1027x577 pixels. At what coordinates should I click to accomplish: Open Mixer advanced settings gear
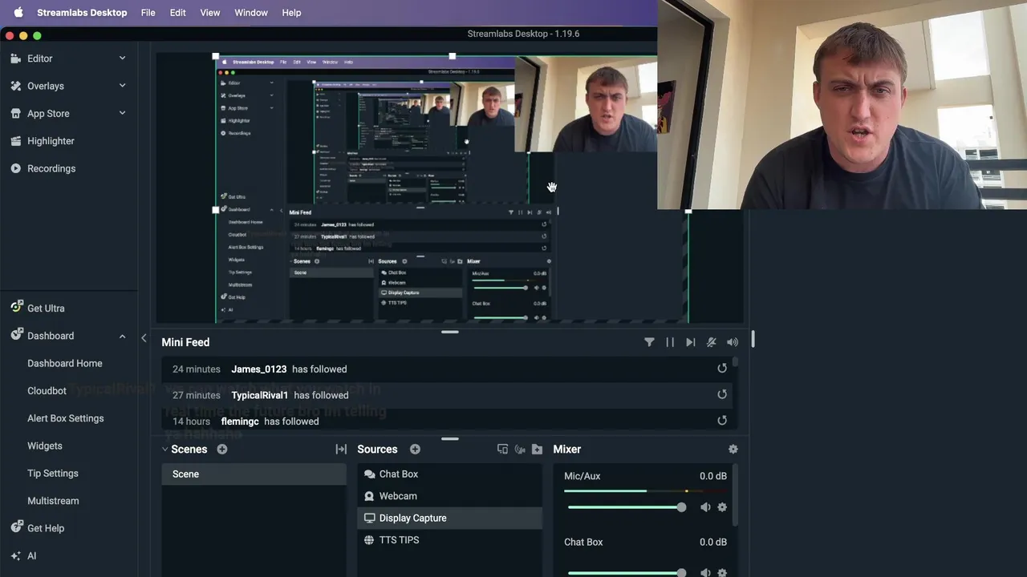733,450
